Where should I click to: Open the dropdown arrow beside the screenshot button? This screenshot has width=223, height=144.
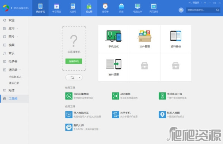click(x=80, y=77)
